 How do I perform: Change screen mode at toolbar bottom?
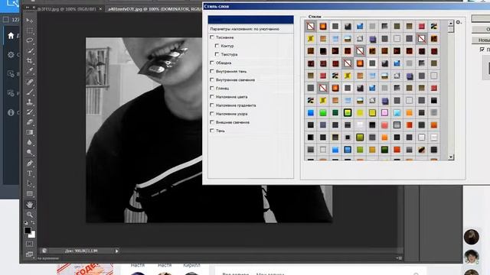point(30,254)
